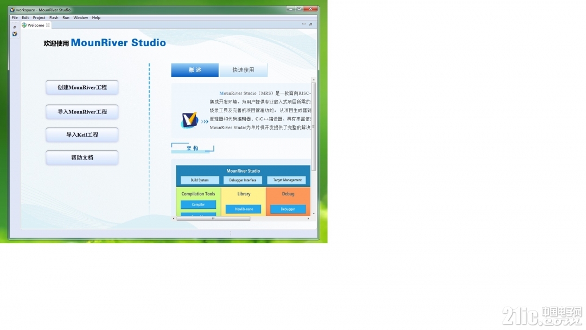
Task: Click the Debugger Interface box
Action: click(243, 180)
